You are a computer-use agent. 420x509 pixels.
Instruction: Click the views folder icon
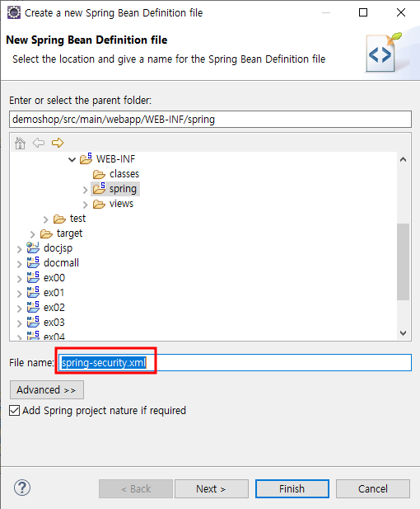[99, 205]
